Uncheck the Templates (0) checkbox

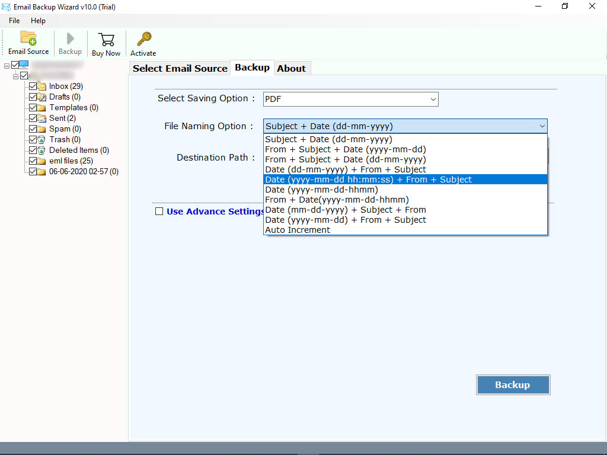coord(33,108)
